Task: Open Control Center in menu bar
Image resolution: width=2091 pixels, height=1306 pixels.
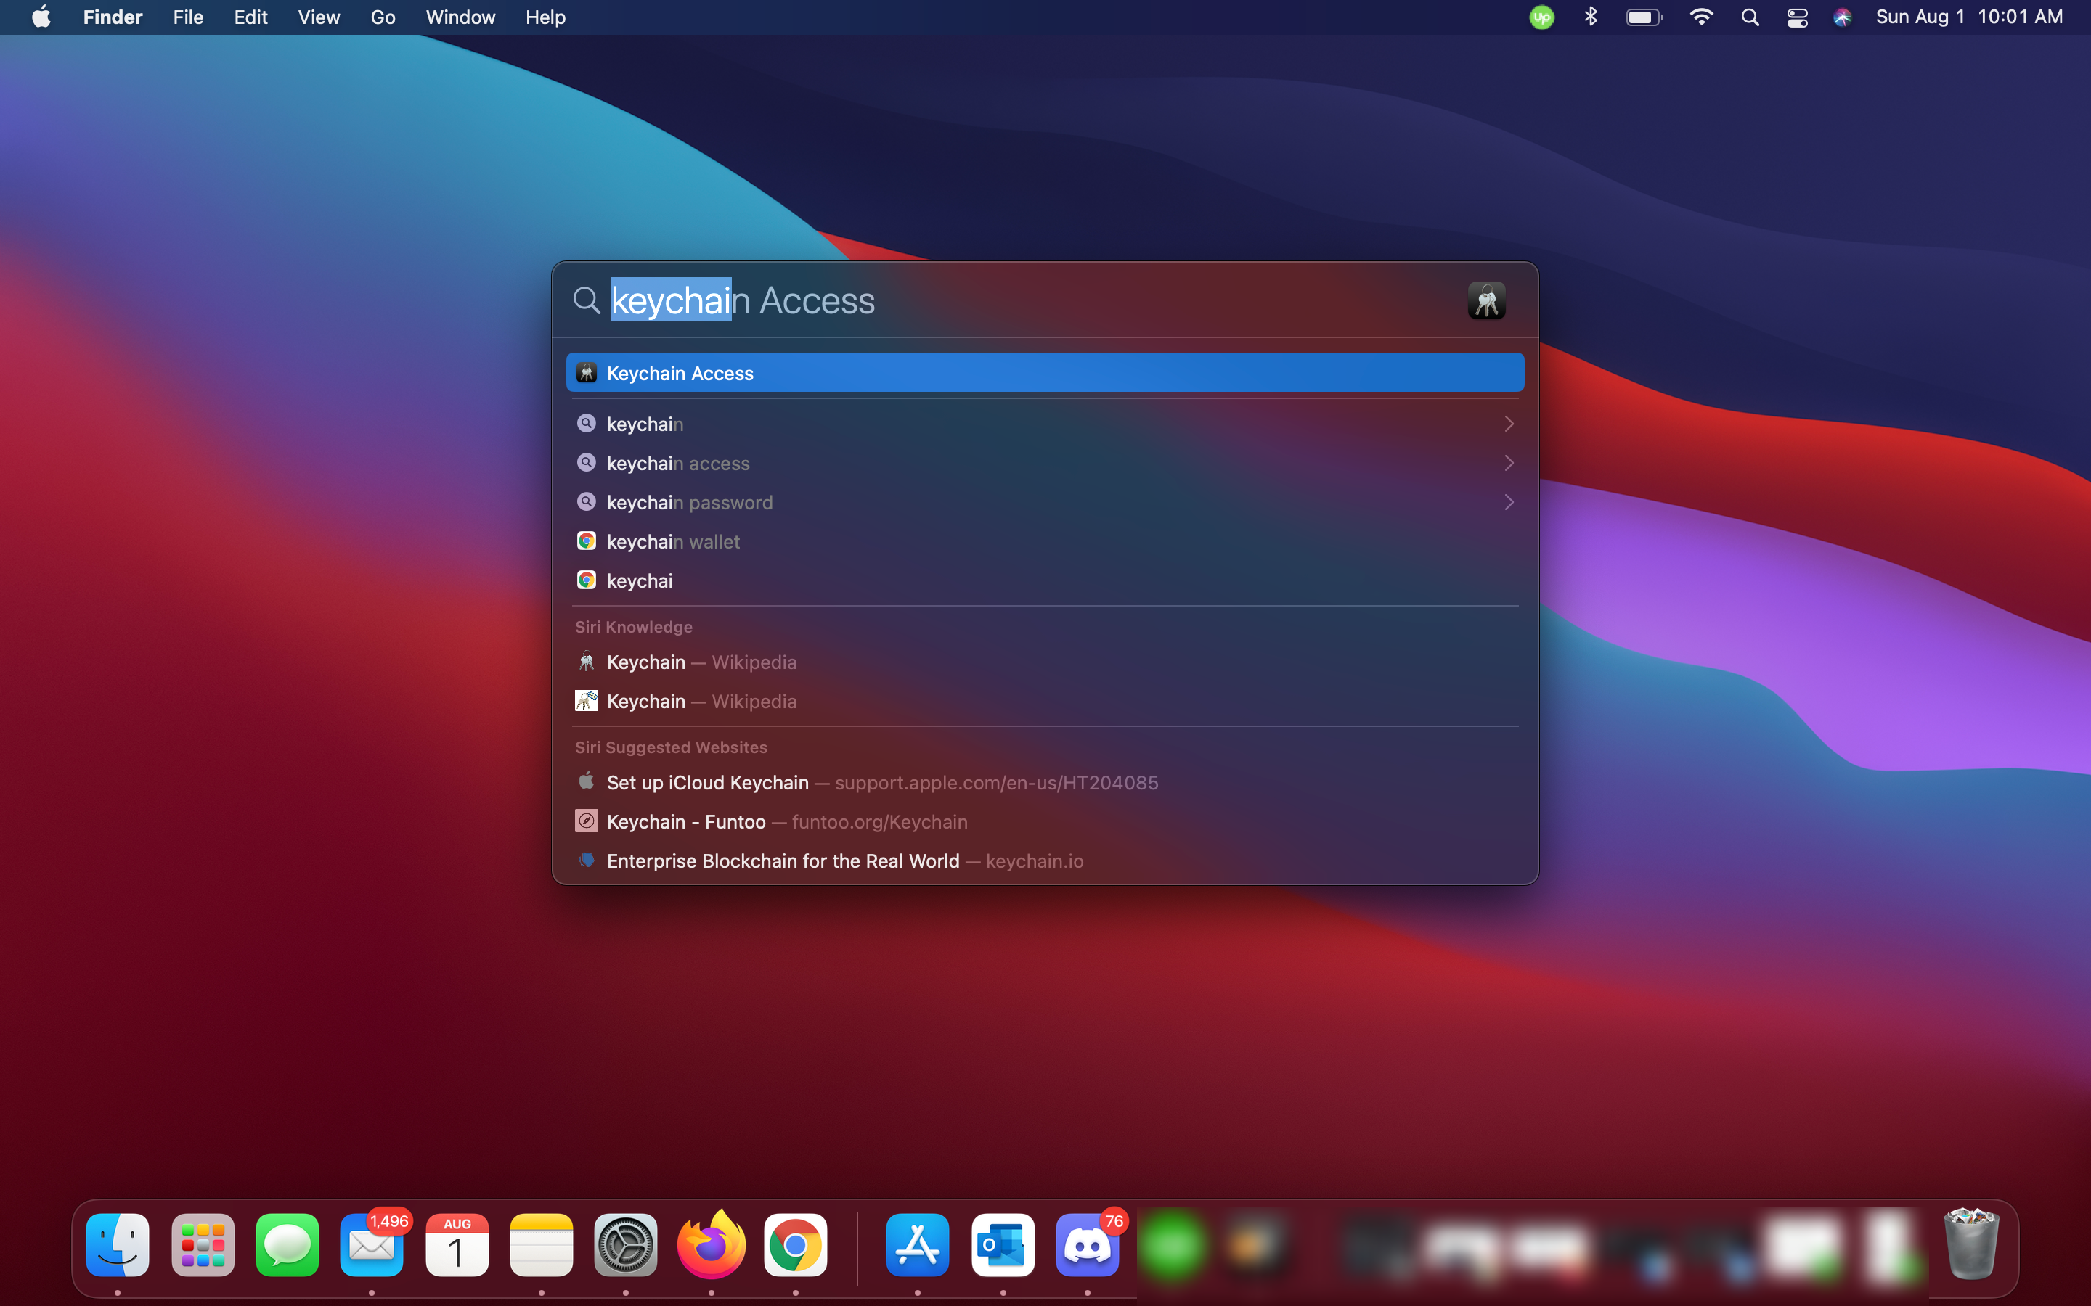Action: click(1797, 17)
